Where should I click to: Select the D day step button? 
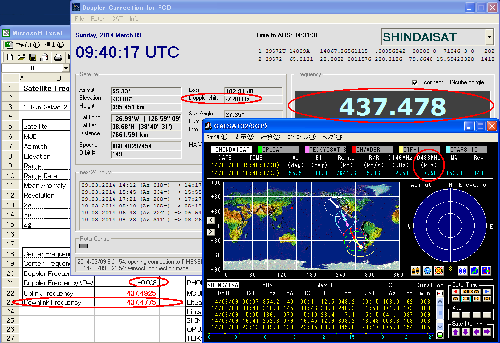466,298
